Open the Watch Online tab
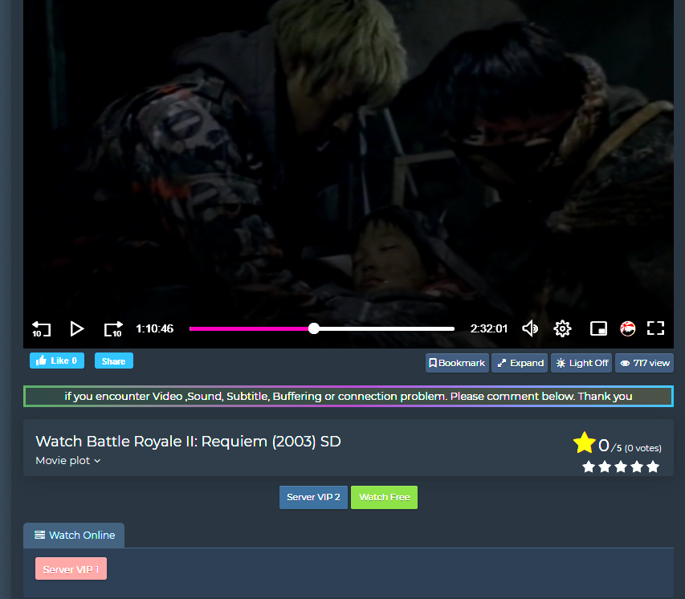Screen dimensions: 685x599 pos(74,536)
